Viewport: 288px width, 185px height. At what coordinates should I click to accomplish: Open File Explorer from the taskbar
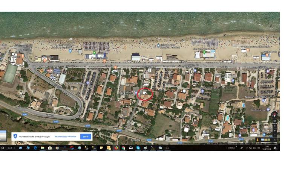pyautogui.click(x=43, y=148)
